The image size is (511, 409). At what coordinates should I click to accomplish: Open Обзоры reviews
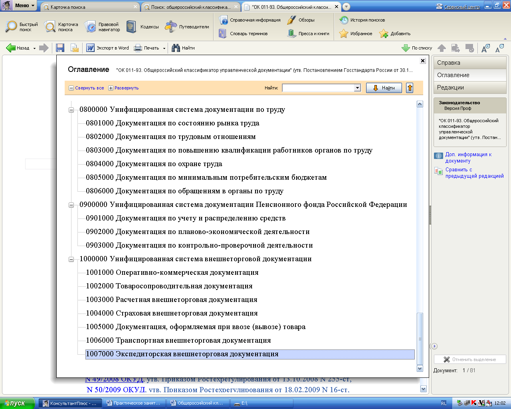[301, 20]
